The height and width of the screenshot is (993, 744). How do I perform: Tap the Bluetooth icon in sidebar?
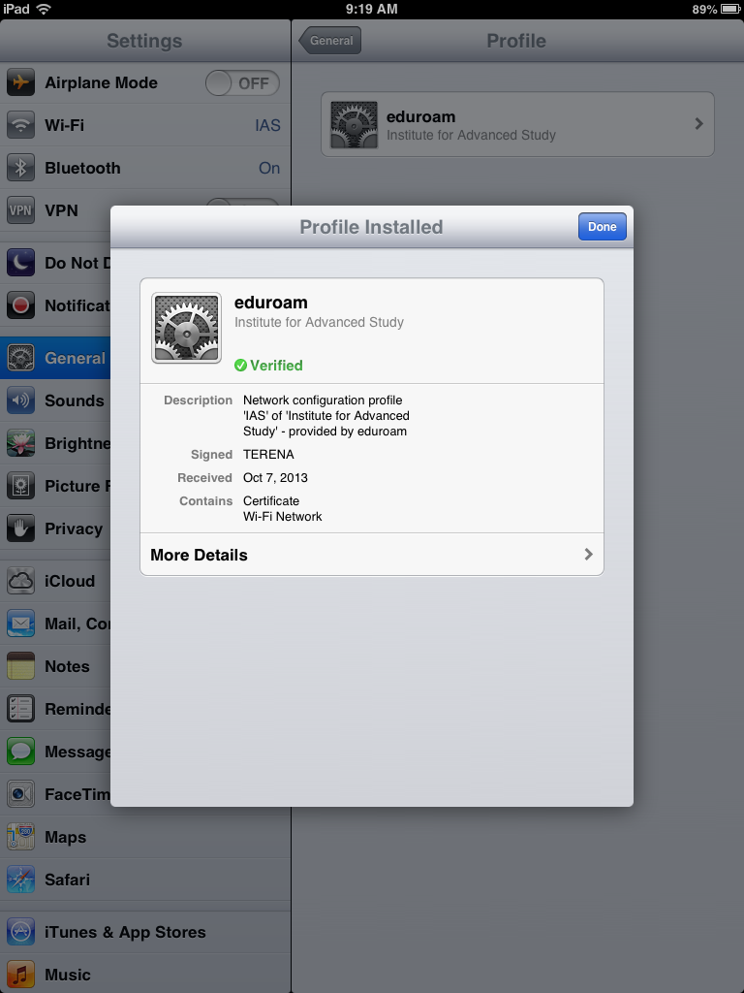[x=20, y=168]
